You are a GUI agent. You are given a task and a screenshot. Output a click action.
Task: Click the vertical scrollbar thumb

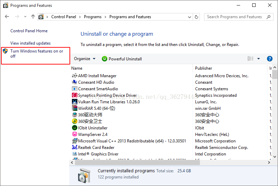[x=275, y=74]
